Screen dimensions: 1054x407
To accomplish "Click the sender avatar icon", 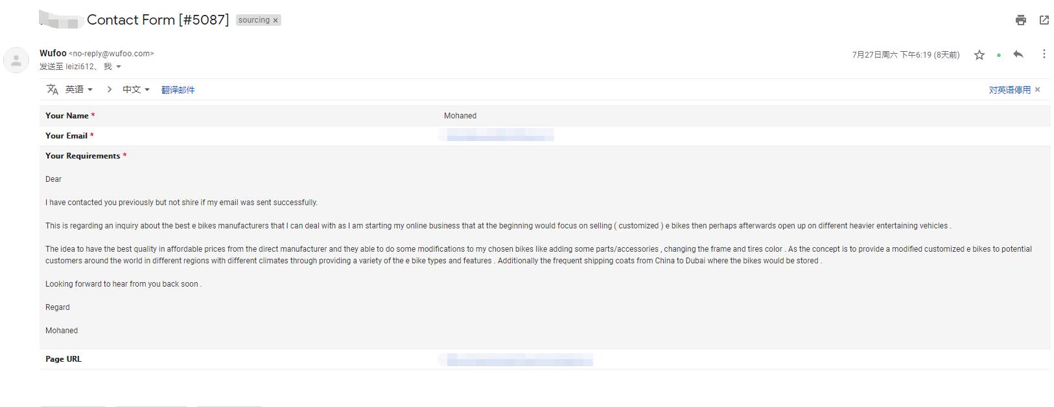I will click(16, 60).
